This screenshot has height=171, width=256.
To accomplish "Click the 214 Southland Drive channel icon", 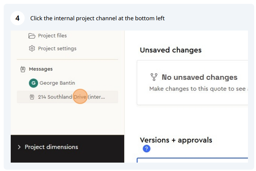I will [32, 97].
